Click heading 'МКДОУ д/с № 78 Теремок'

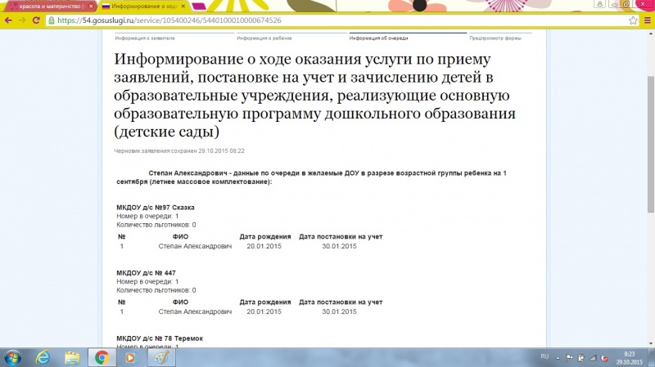click(160, 338)
